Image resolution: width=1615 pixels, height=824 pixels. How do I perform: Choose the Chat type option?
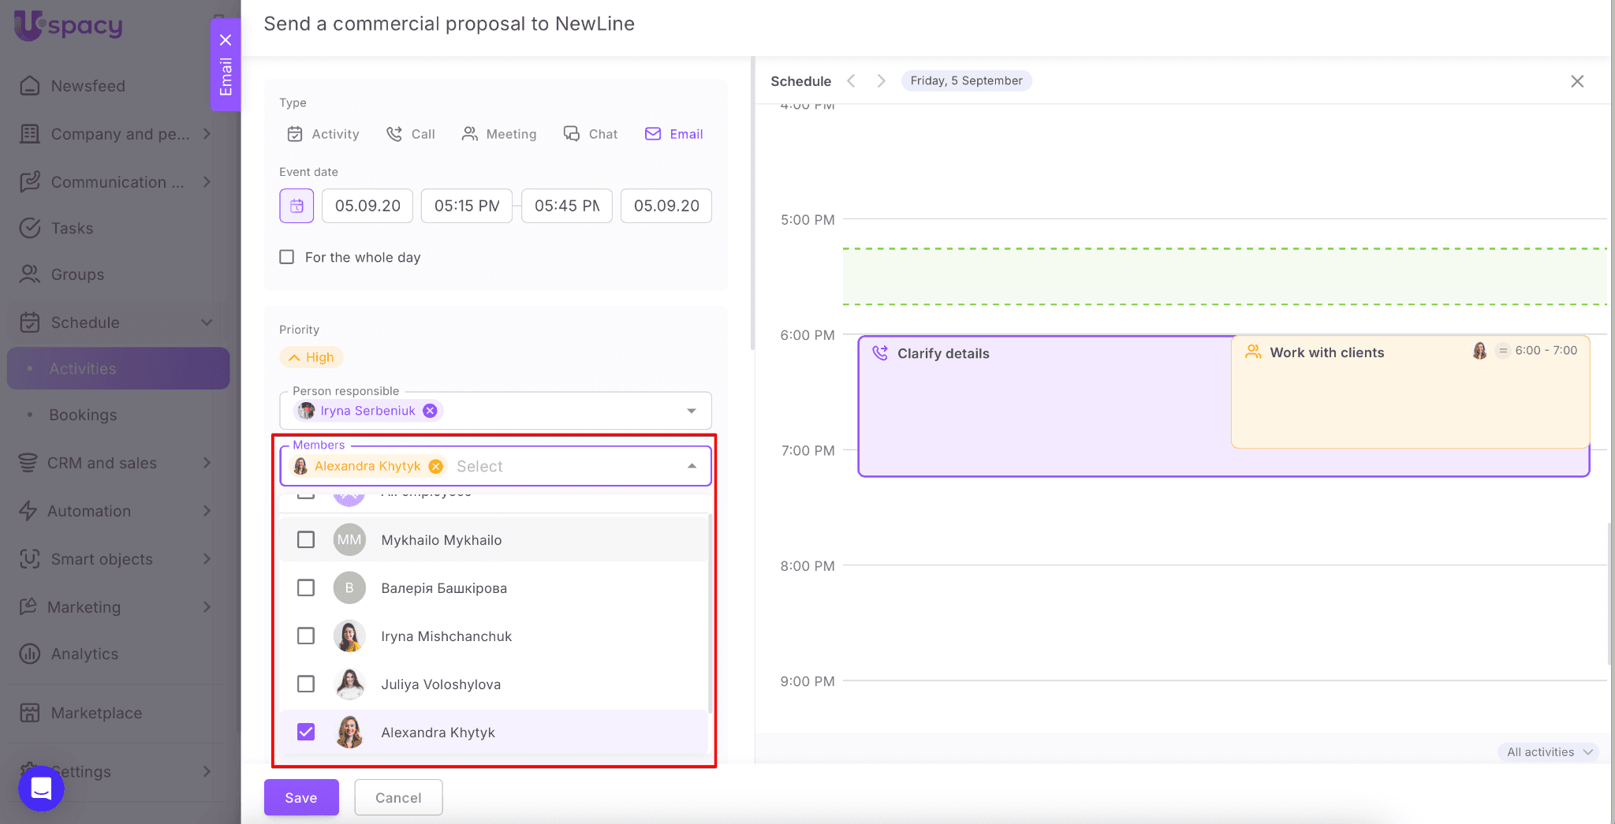591,134
